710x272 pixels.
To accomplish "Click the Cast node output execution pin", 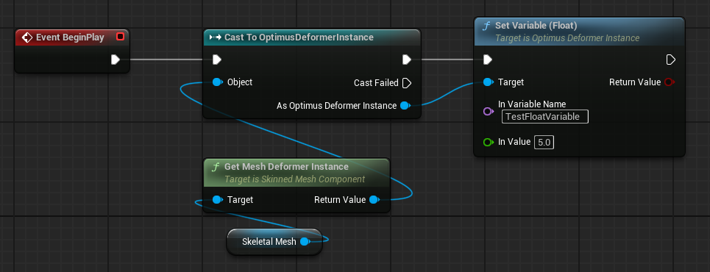I will point(407,60).
